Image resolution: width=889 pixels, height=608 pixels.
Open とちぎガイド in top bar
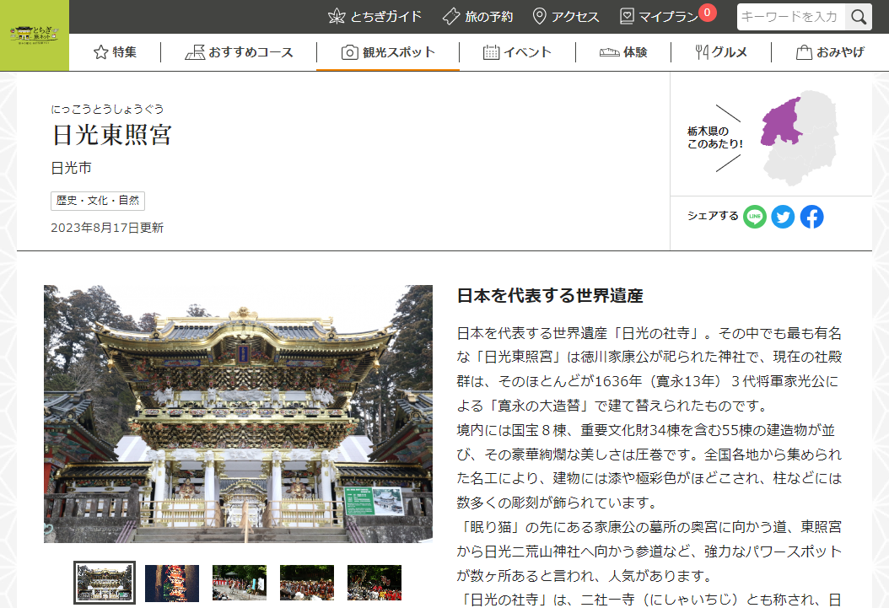tap(374, 17)
